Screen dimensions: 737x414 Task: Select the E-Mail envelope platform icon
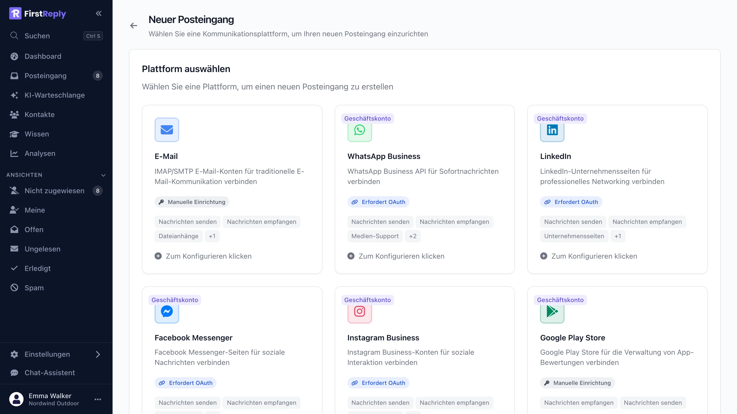coord(167,130)
